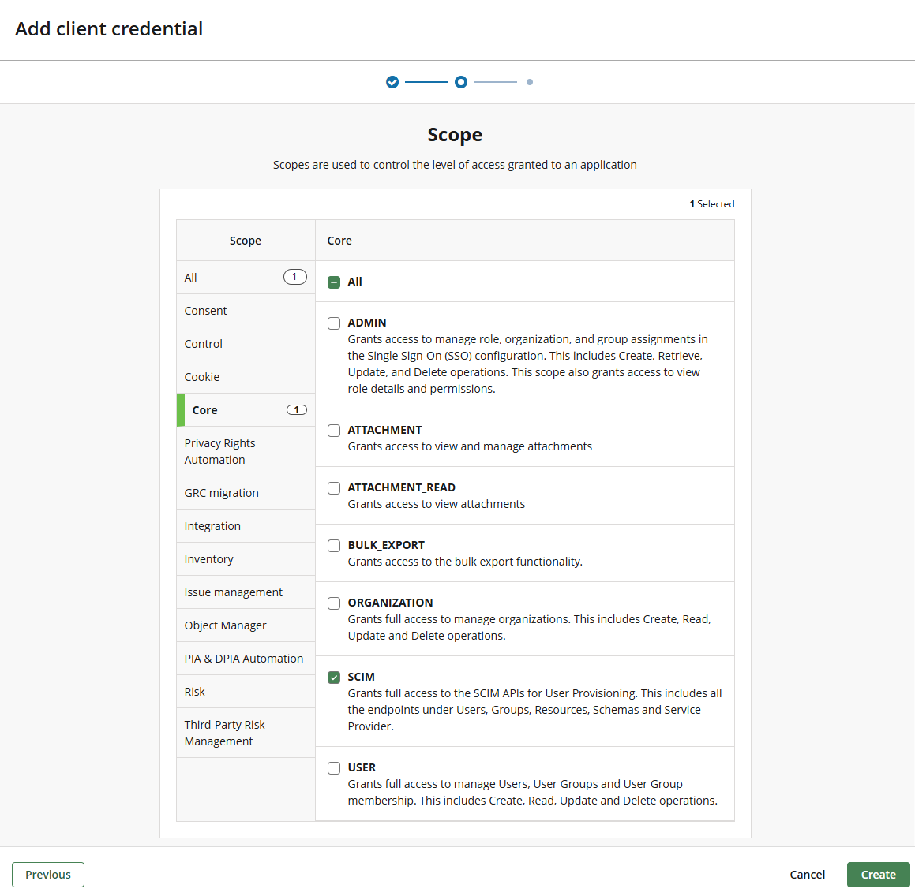This screenshot has height=896, width=915.
Task: Go back with the Previous button
Action: (x=48, y=875)
